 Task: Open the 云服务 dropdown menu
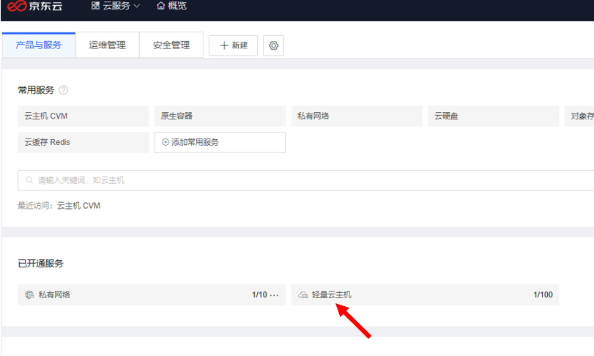pos(116,6)
